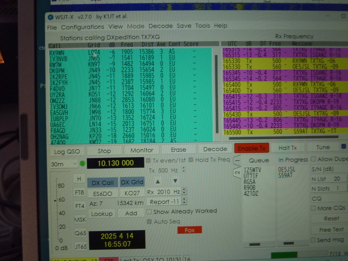Click the DX Grid button

pyautogui.click(x=132, y=182)
